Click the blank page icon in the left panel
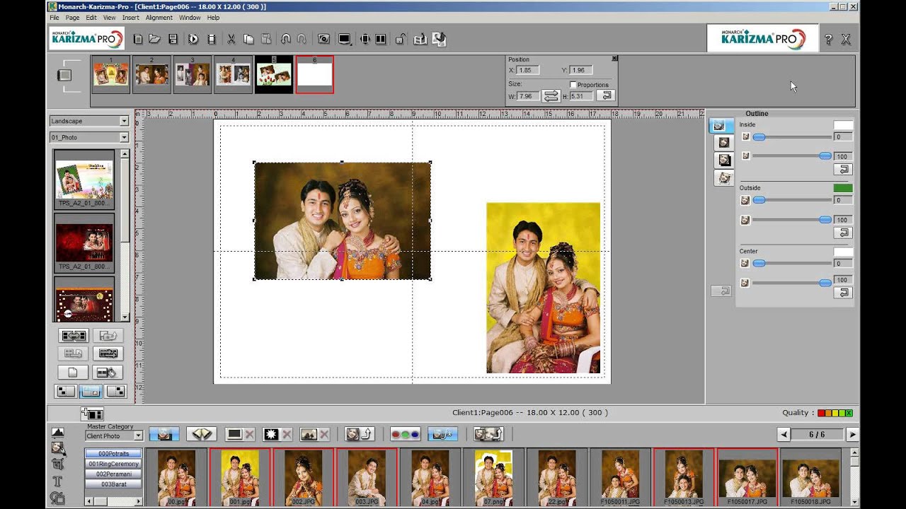The image size is (906, 509). point(73,373)
